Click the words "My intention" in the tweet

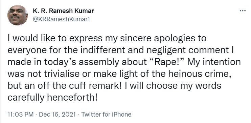pos(214,62)
